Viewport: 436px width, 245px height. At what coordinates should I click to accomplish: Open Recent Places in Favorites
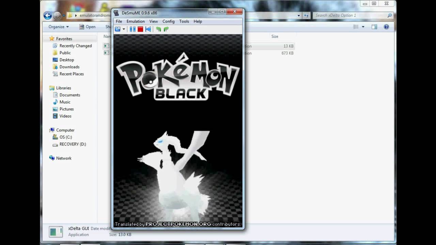71,74
